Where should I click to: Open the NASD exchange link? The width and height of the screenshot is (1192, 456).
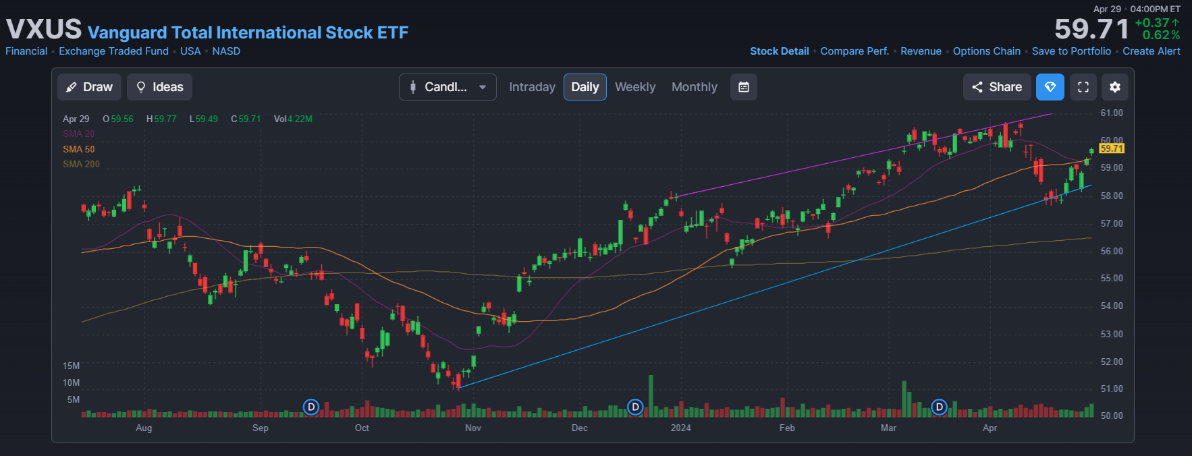pos(226,51)
